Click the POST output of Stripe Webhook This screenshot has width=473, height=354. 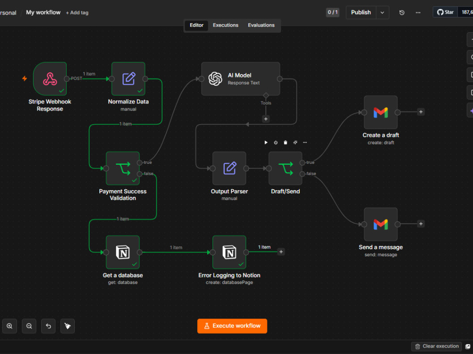click(67, 79)
